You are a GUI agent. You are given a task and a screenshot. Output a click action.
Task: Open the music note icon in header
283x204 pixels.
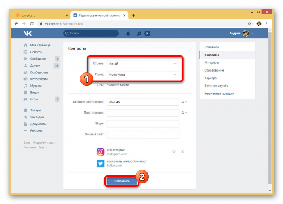(139, 33)
